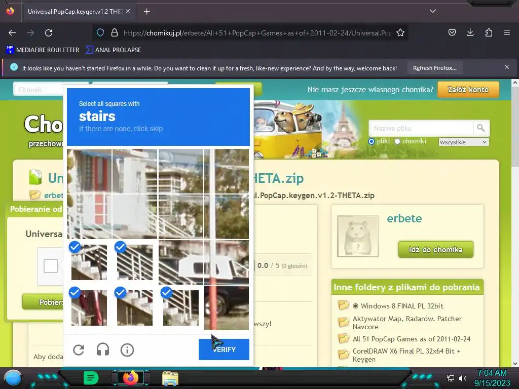Viewport: 519px width, 389px height.
Task: Click the page scrollbar up arrow
Action: click(x=515, y=83)
